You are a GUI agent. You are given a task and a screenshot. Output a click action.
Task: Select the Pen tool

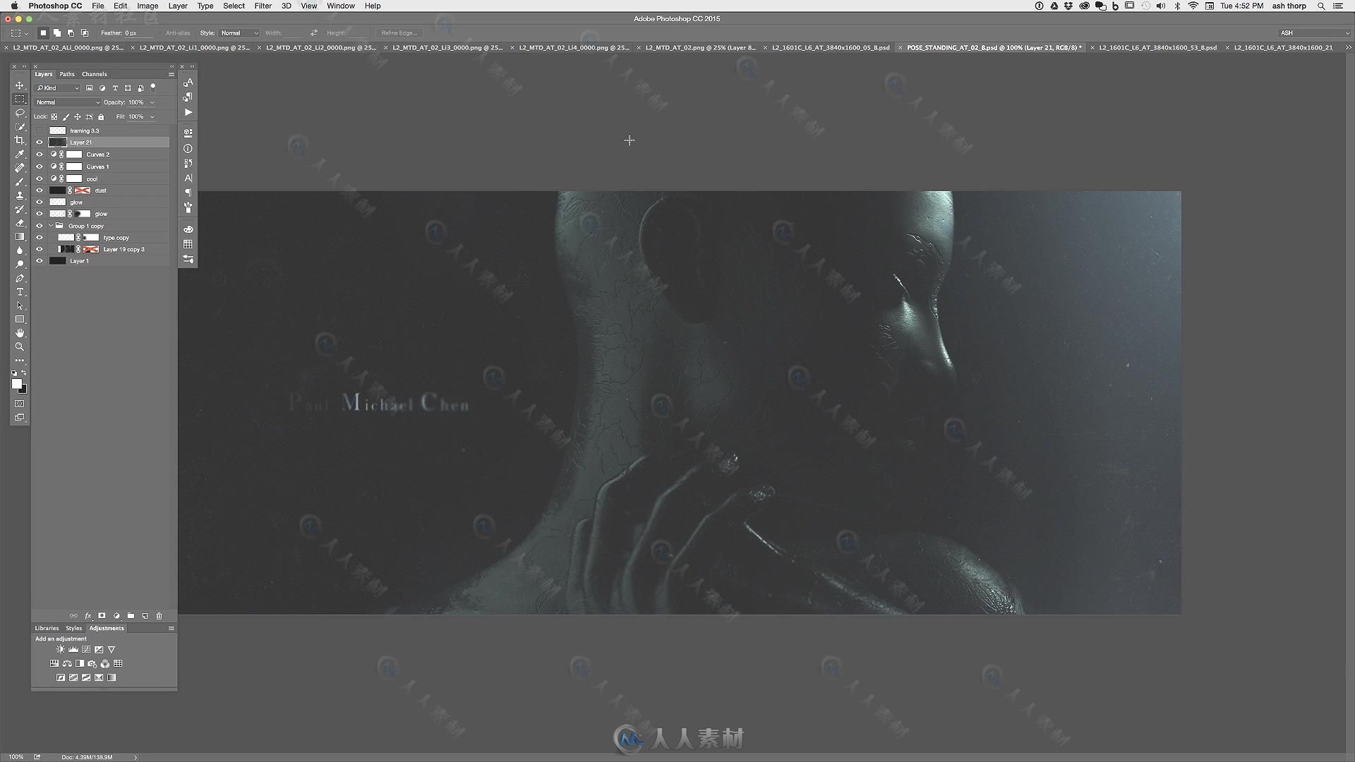point(20,279)
